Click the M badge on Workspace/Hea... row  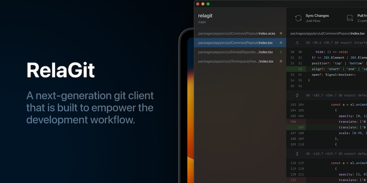pyautogui.click(x=281, y=61)
